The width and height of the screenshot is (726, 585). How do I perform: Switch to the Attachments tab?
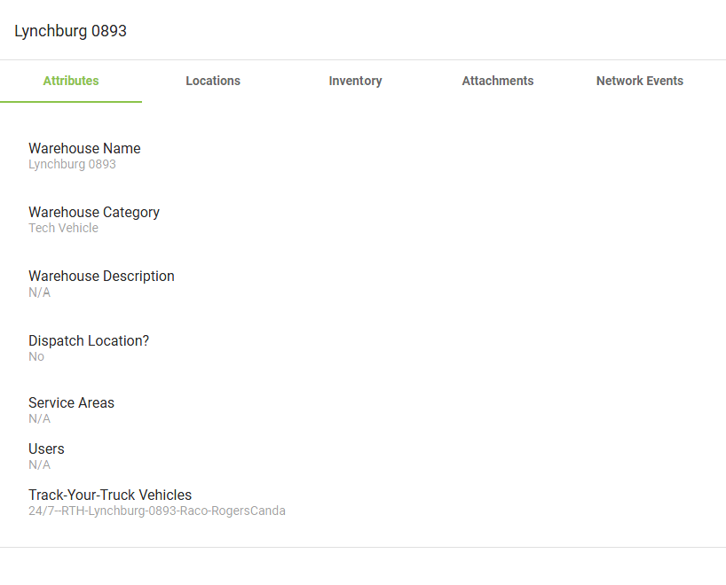[498, 81]
